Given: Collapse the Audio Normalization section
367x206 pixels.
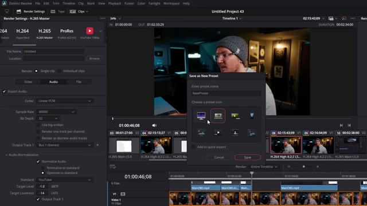Looking at the screenshot, I should [6, 155].
